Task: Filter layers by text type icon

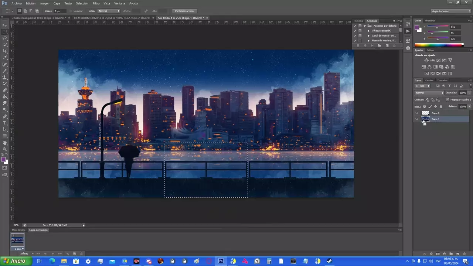Action: (450, 86)
